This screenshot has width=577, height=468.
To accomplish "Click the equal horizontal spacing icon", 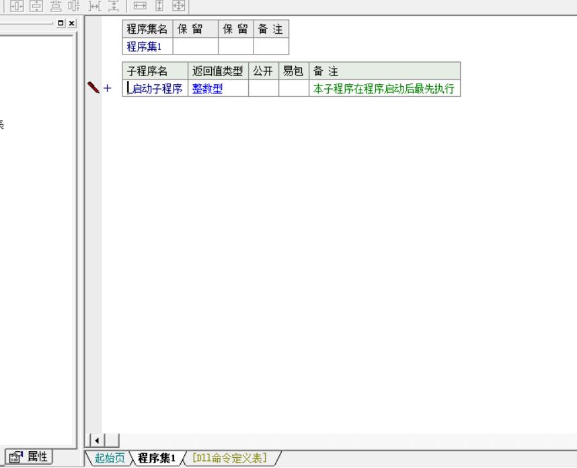I will pos(95,5).
